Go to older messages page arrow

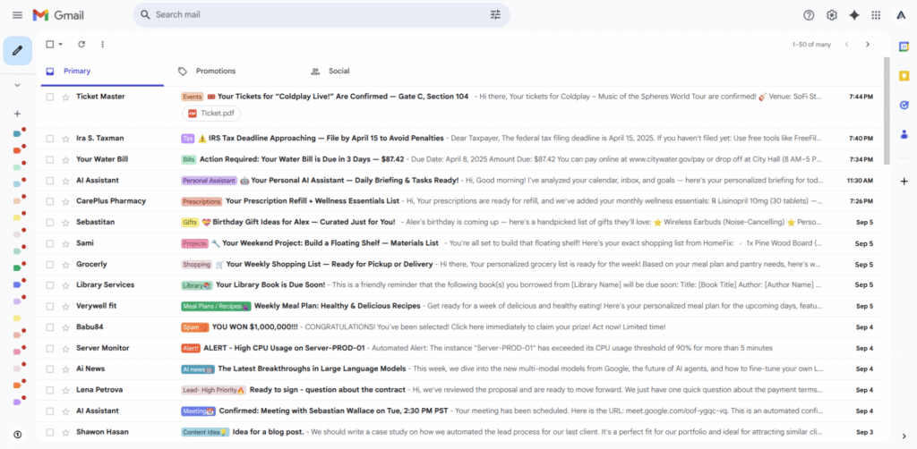pyautogui.click(x=868, y=45)
